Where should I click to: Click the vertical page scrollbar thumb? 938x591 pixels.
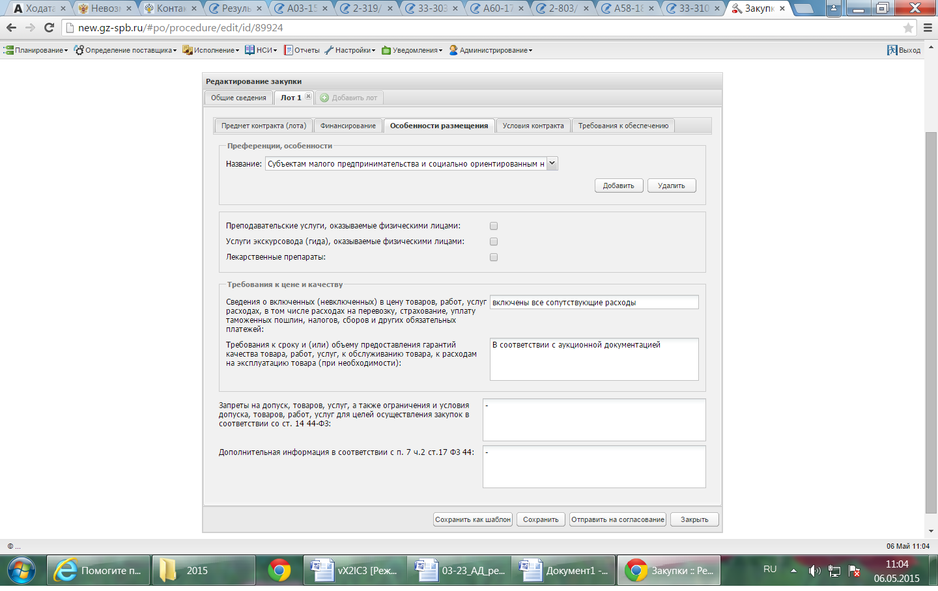(x=931, y=323)
